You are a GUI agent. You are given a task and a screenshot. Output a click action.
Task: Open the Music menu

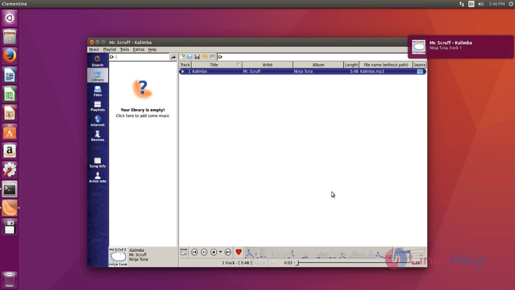tap(94, 50)
